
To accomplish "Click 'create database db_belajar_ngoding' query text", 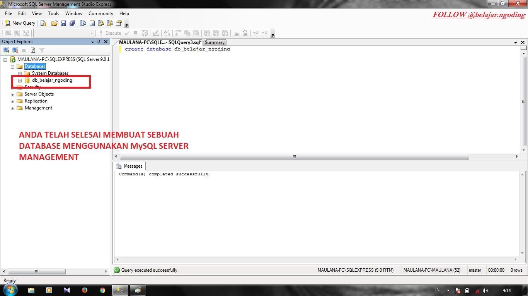I will (x=177, y=49).
